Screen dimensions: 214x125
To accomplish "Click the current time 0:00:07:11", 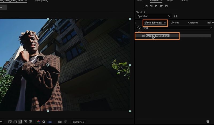I will coord(78,122).
